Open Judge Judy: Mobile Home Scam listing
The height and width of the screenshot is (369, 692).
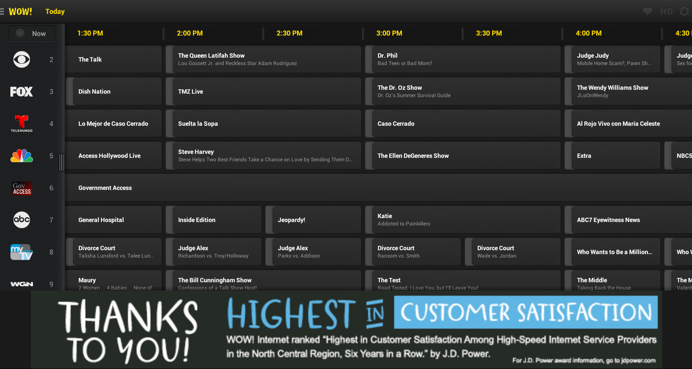click(x=613, y=59)
